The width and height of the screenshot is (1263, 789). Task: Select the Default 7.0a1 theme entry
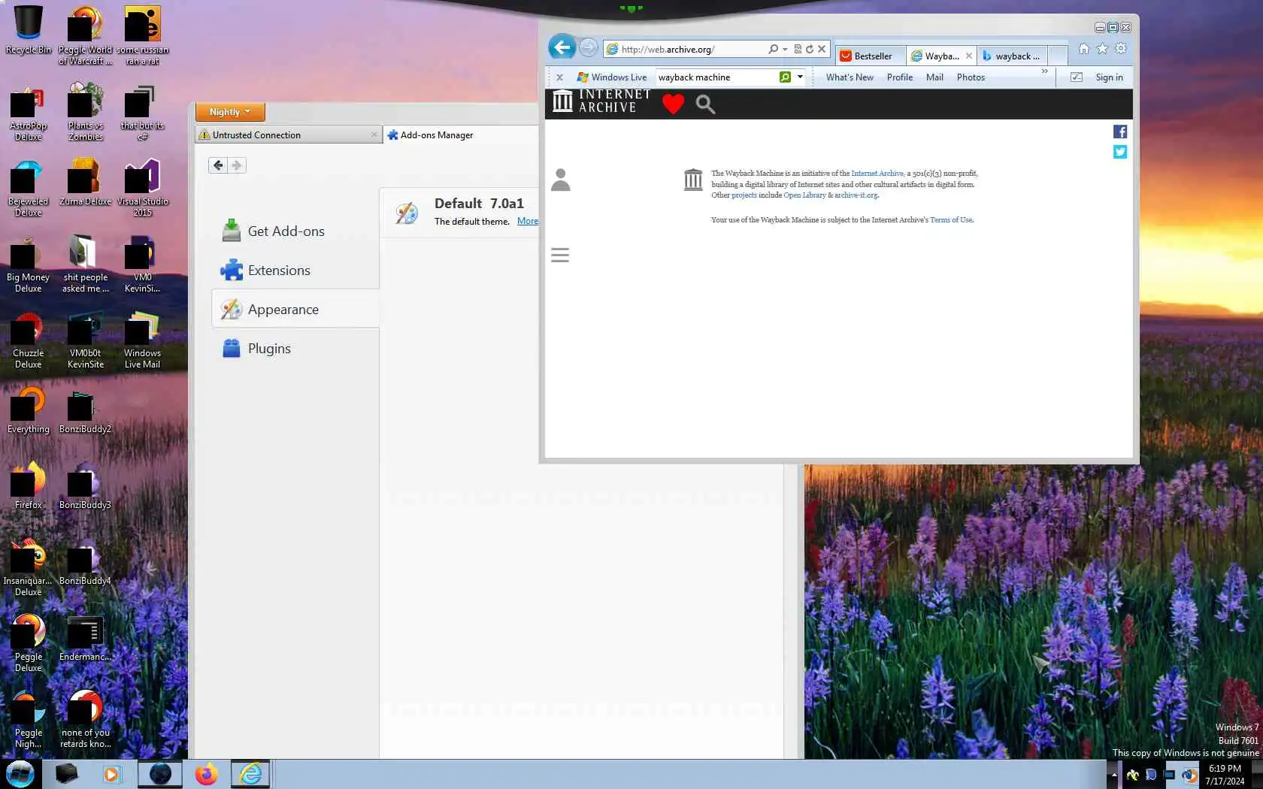click(459, 213)
